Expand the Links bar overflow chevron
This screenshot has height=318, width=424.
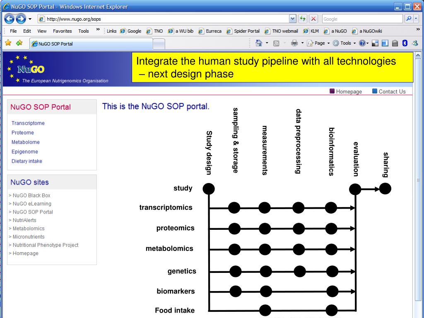[418, 29]
